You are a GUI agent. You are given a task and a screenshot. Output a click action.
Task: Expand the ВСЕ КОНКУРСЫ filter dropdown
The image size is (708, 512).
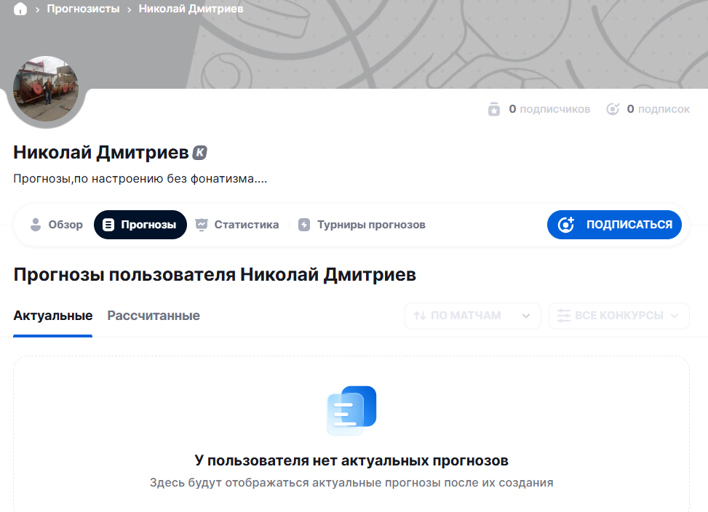pos(618,316)
